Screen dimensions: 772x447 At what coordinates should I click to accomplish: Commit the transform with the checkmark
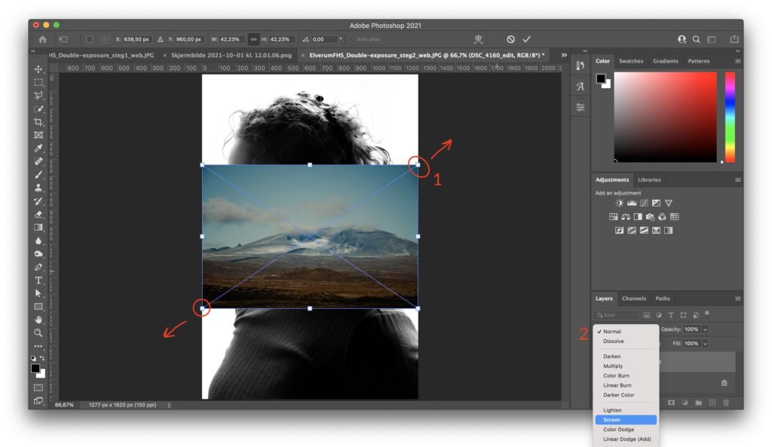point(526,39)
